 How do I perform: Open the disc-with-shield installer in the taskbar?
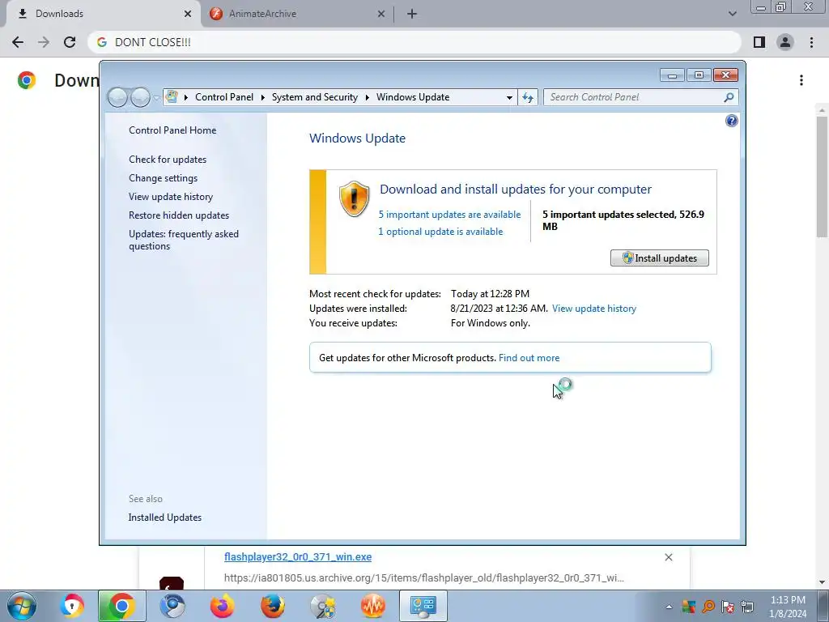tap(322, 606)
